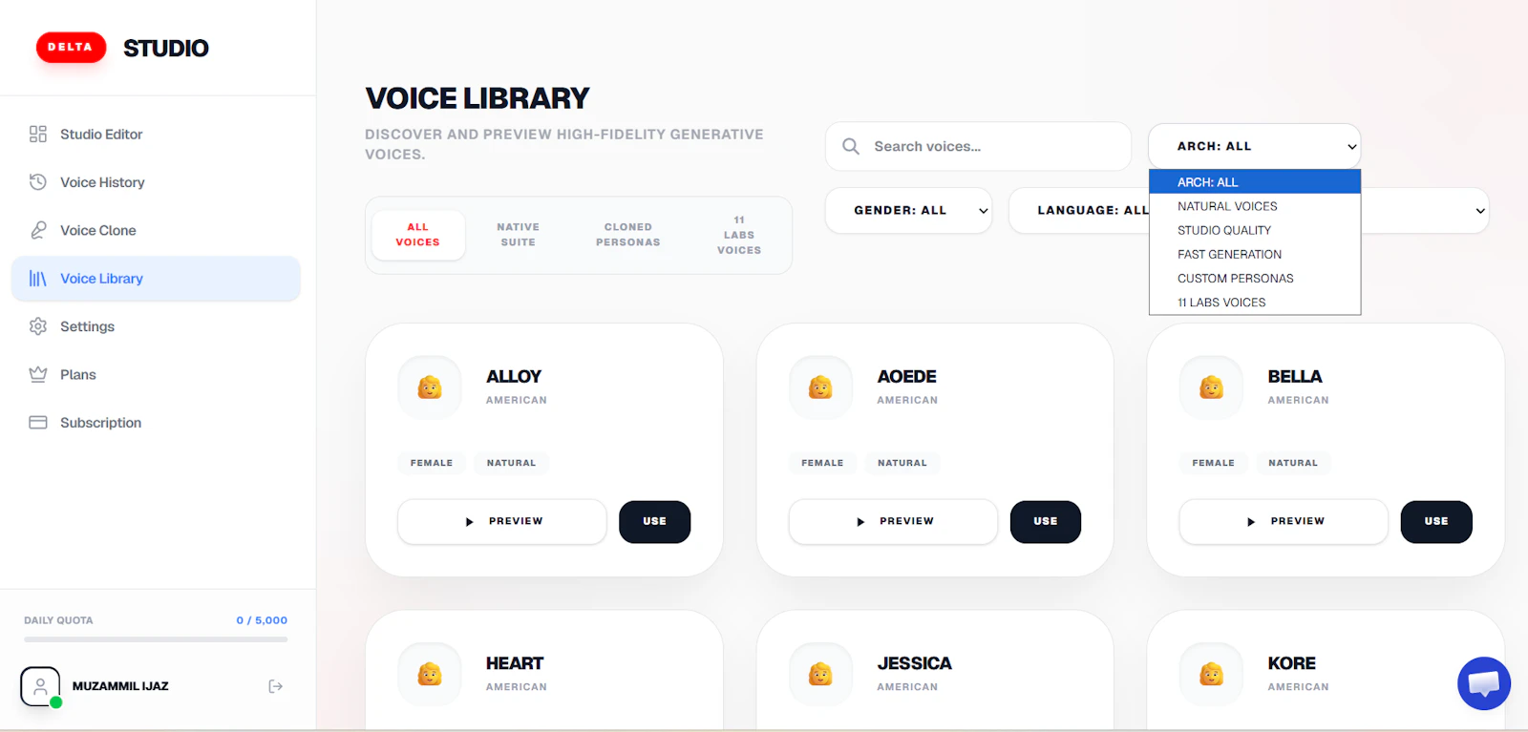
Task: Use the Aoede voice
Action: (1046, 522)
